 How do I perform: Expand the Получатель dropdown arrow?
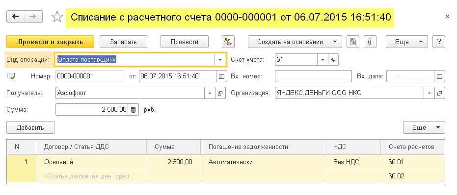[x=210, y=93]
